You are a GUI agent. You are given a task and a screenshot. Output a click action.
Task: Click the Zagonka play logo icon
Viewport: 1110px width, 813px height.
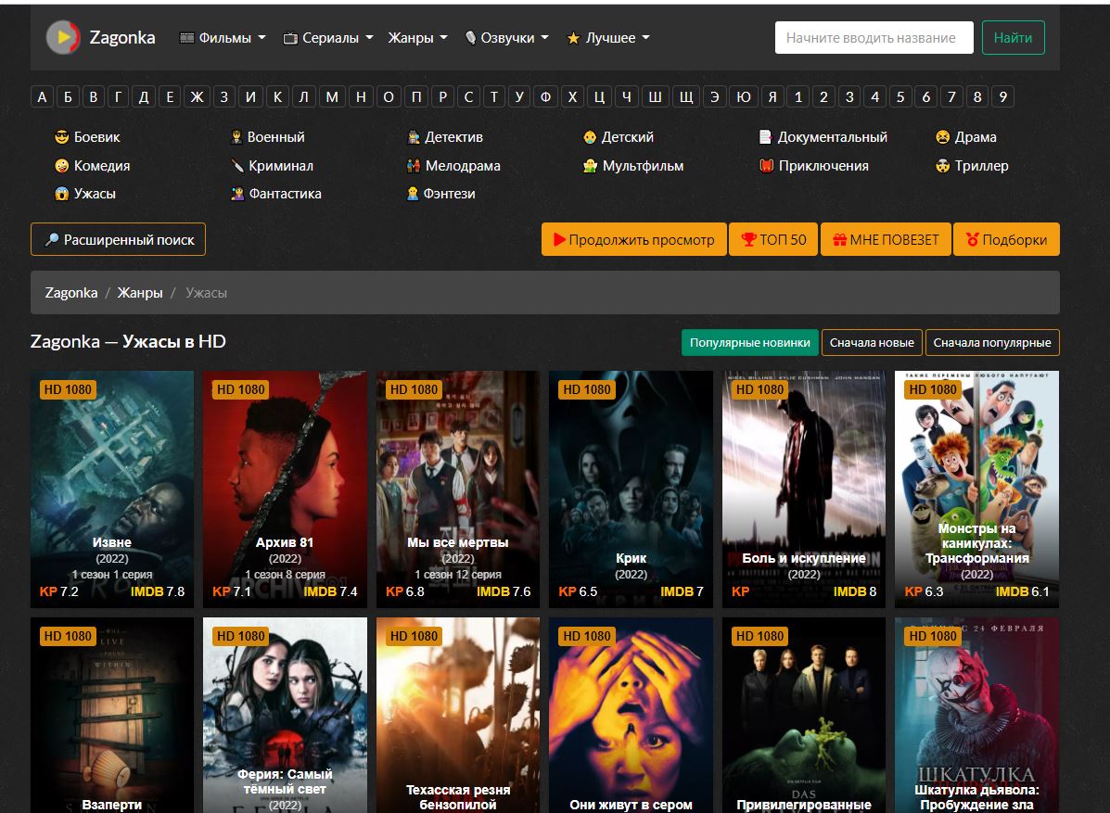pos(64,37)
